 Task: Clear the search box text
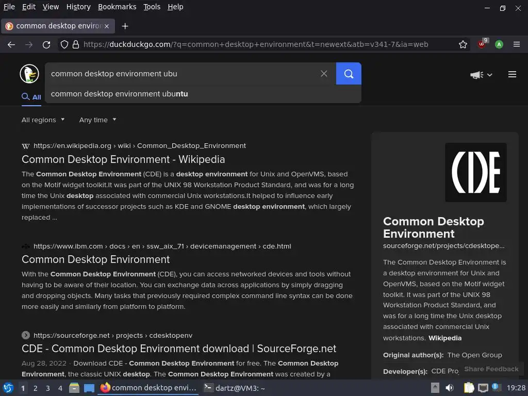pos(324,73)
